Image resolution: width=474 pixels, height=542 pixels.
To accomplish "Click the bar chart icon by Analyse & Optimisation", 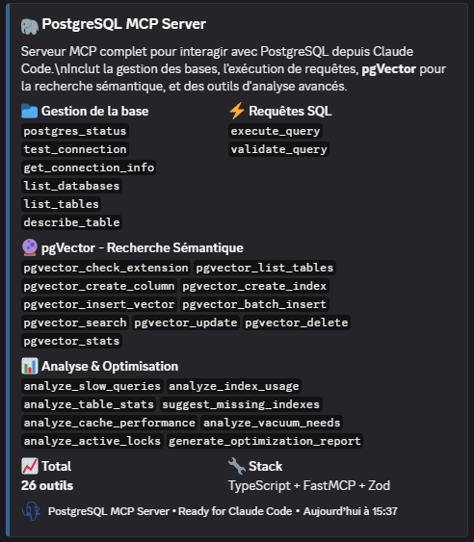I will 30,366.
